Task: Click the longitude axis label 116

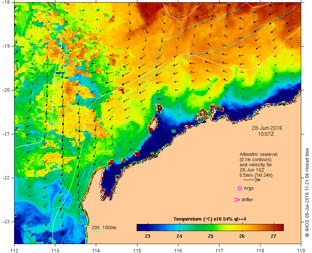Action: click(178, 250)
